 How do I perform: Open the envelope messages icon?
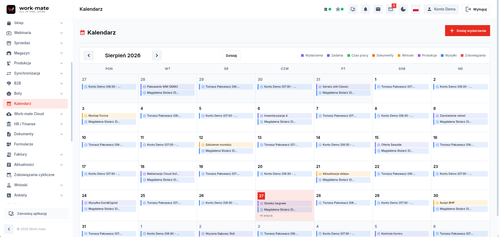[x=378, y=9]
